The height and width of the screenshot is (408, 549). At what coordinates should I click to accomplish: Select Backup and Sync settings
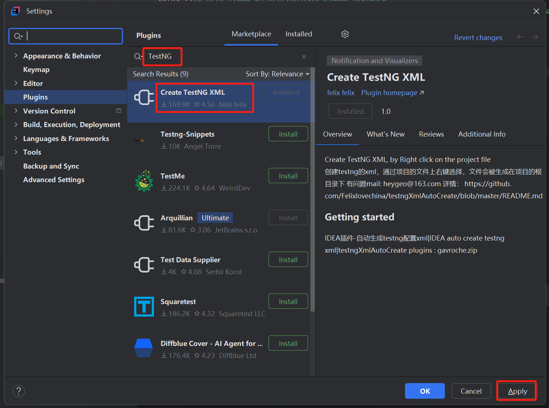point(51,166)
